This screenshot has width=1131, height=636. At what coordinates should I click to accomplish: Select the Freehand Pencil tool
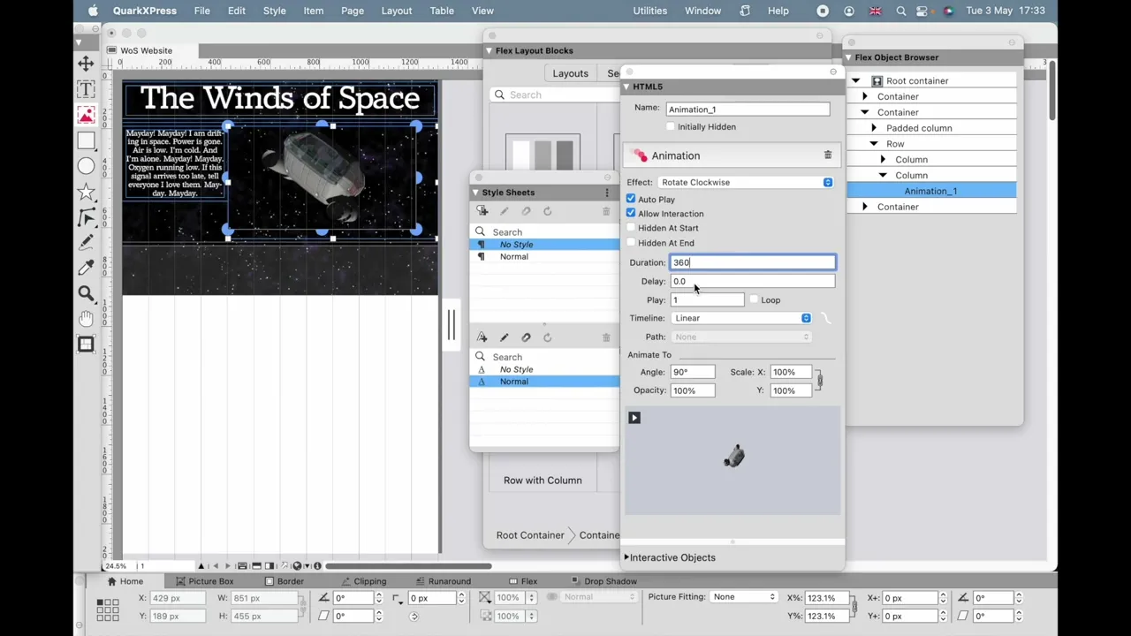pos(86,243)
